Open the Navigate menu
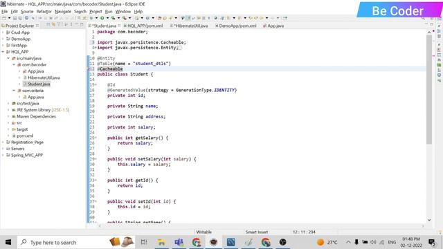Screen dimensions: 443x249 tap(63, 12)
